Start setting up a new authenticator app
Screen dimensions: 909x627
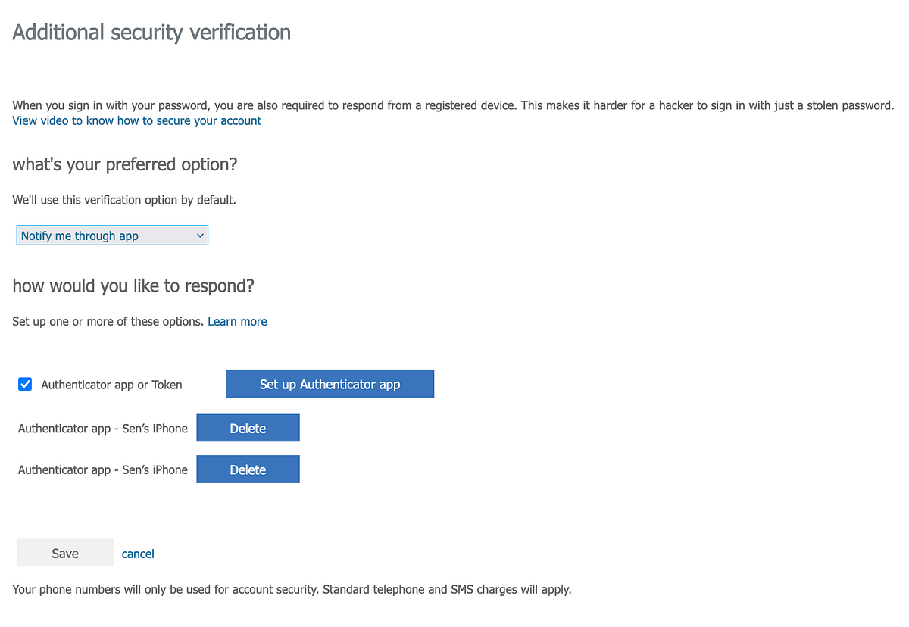pos(330,383)
